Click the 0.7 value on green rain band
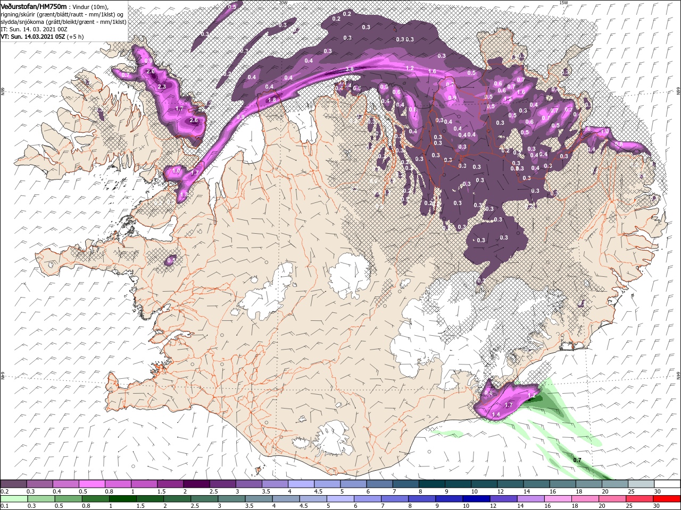This screenshot has height=510, width=681. pyautogui.click(x=577, y=460)
